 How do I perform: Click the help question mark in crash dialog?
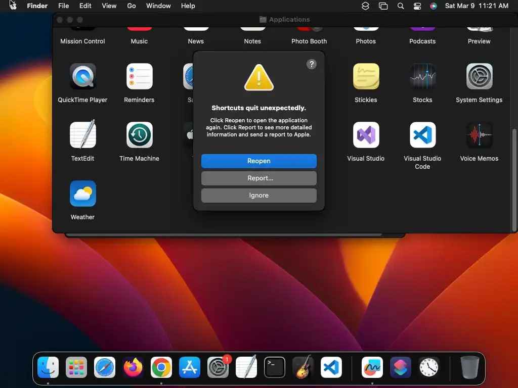click(311, 64)
